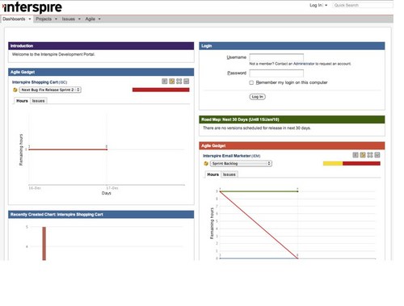Open first board icon in Shopping Cart gadget
This screenshot has height=306, width=404.
165,82
